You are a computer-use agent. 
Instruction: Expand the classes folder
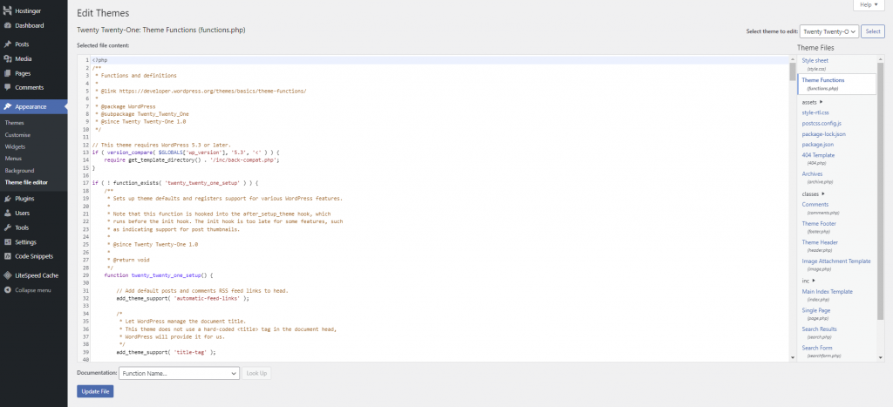click(814, 193)
